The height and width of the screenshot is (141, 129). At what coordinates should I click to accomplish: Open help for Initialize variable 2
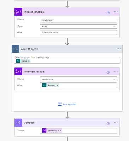click(108, 13)
